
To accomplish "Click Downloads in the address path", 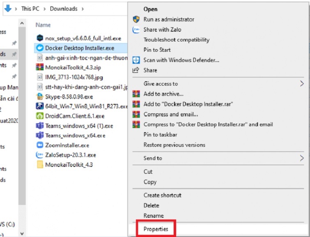I will [64, 9].
